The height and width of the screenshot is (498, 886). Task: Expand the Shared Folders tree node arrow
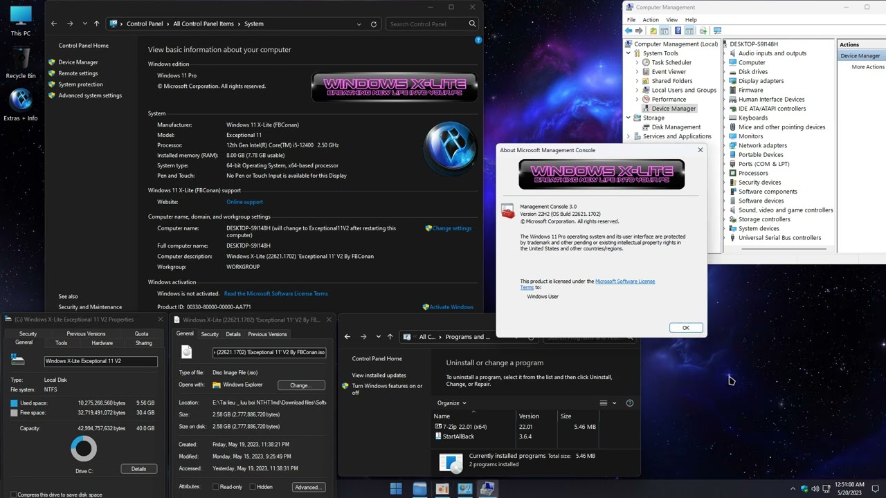tap(637, 81)
